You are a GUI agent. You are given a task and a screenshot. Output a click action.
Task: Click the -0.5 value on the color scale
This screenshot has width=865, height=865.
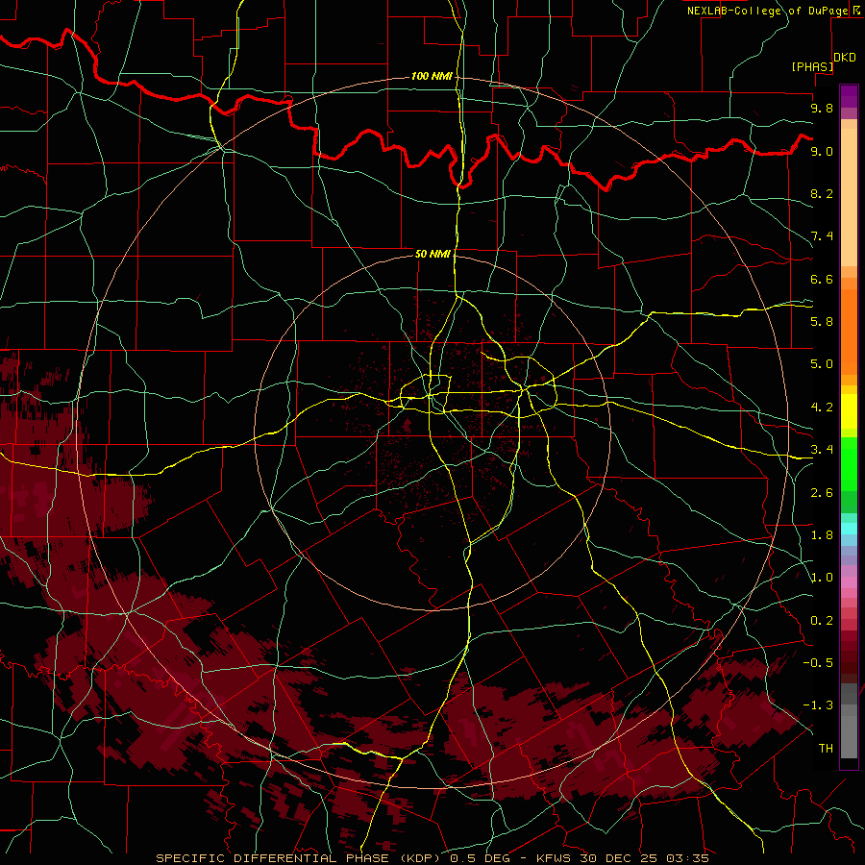click(x=818, y=663)
